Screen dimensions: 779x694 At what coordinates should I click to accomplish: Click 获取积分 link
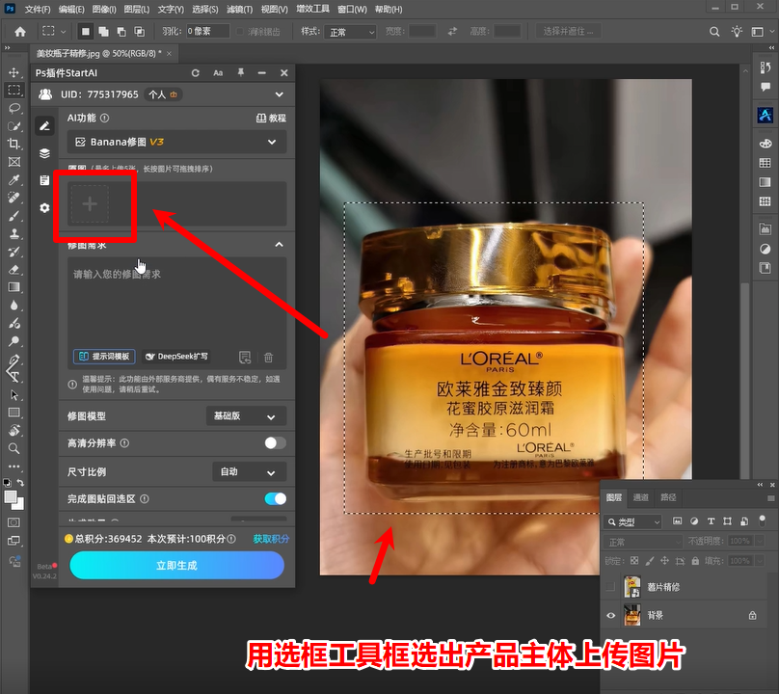tap(271, 539)
